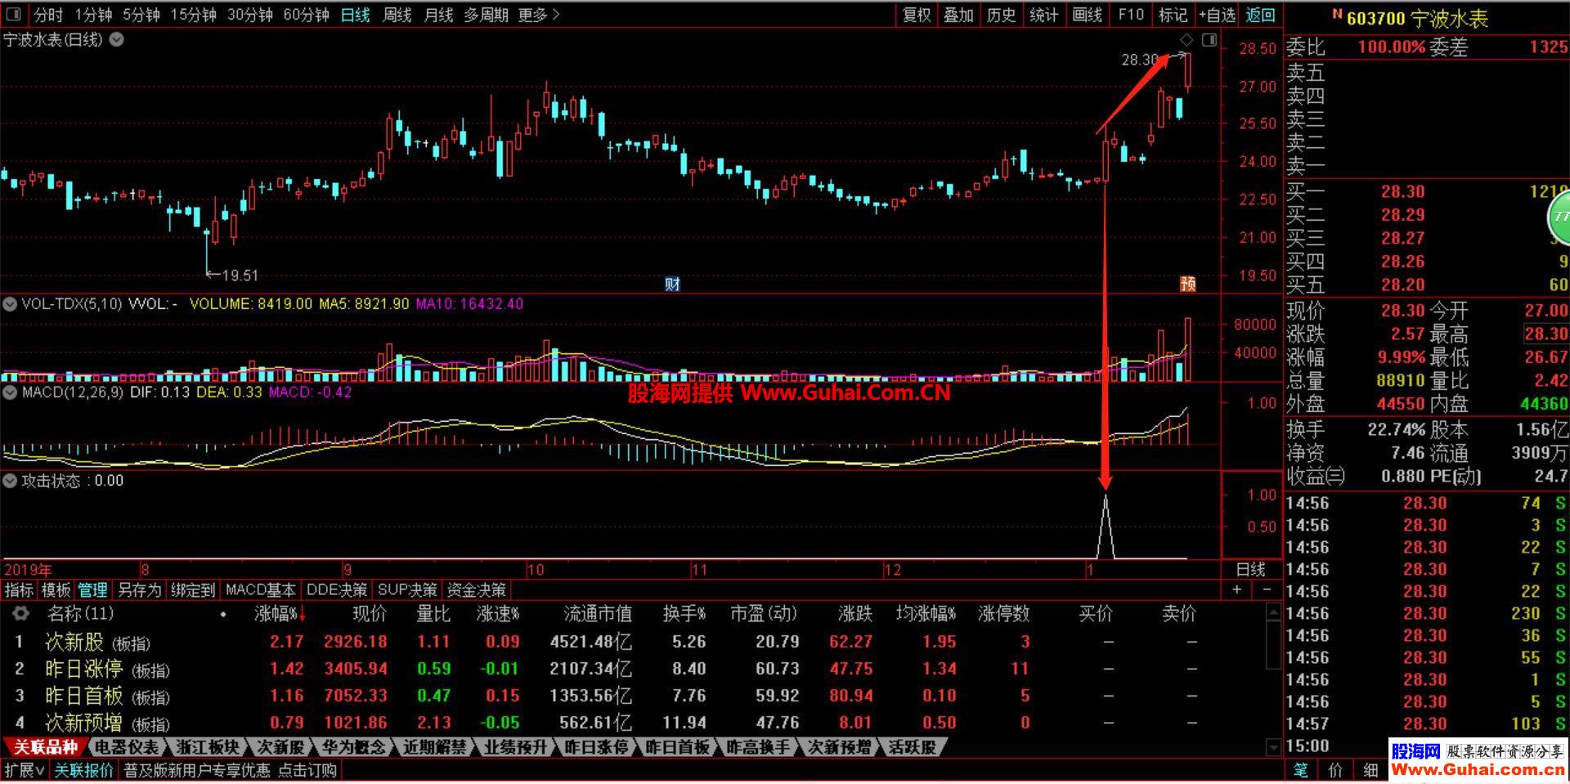1570x784 pixels.
Task: Open the 宁波水表(日线) chart options dropdown
Action: tap(117, 39)
